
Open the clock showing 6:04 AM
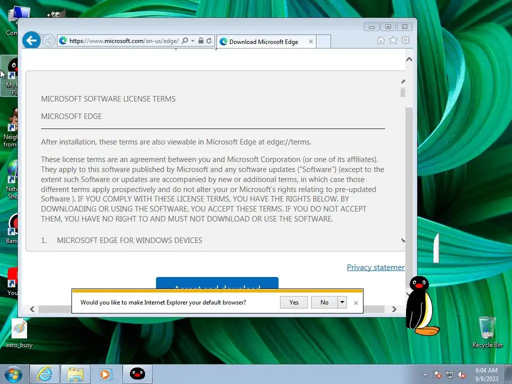pos(486,374)
